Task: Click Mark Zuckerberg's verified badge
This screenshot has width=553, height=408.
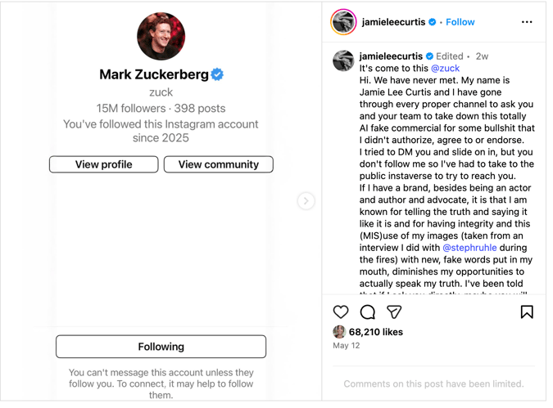Action: [x=218, y=74]
